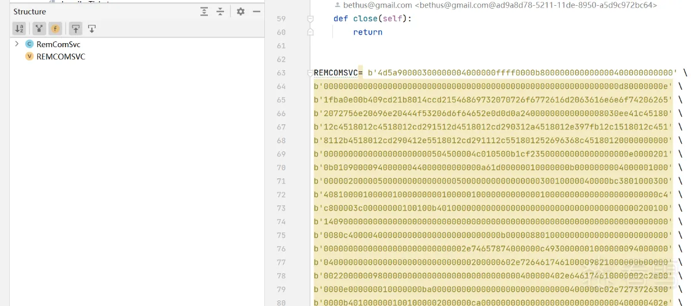Viewport: 691px width, 306px height.
Task: Toggle Autoscroll from Source button
Action: click(x=92, y=28)
